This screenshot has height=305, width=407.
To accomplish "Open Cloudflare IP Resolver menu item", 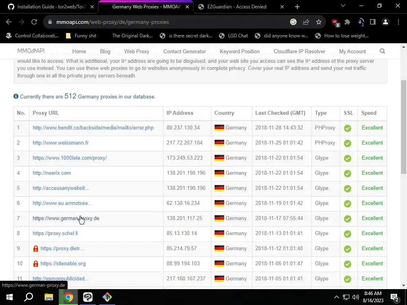I will [299, 51].
